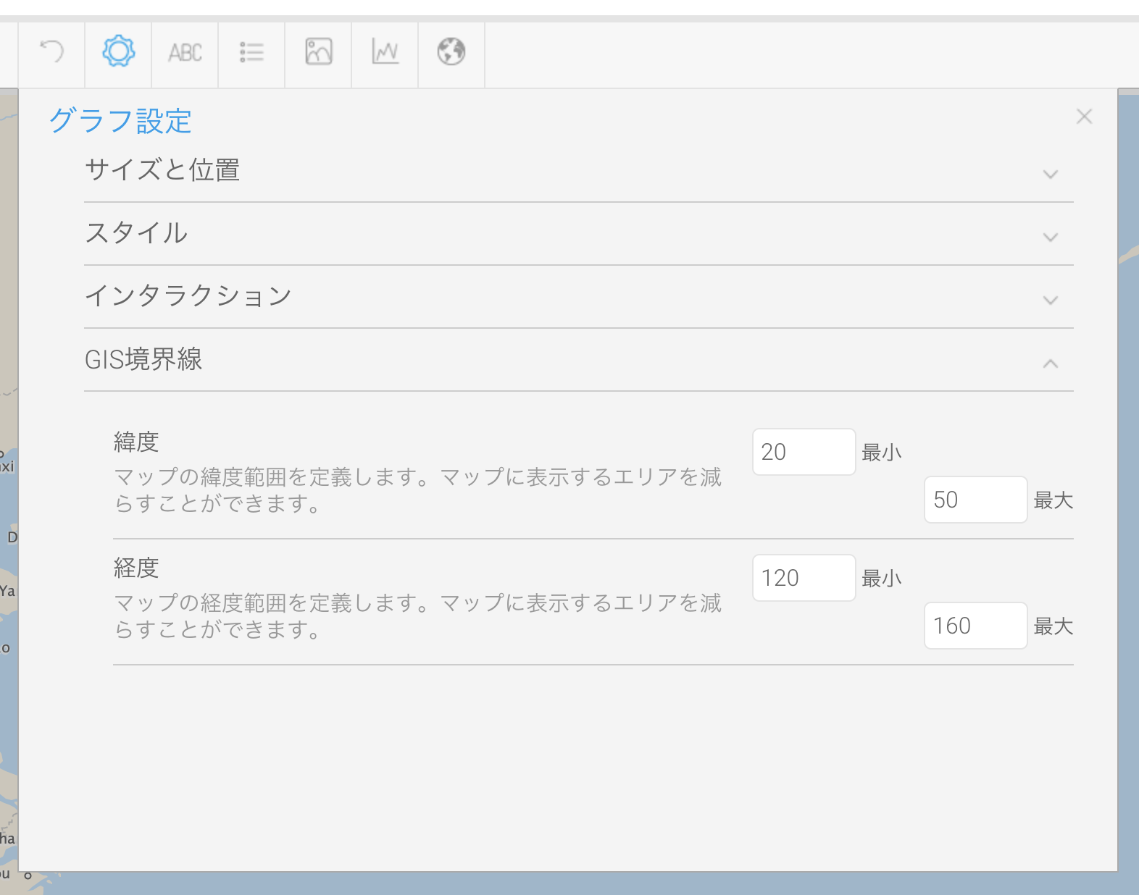
Task: Open the chart settings gear icon
Action: [118, 51]
